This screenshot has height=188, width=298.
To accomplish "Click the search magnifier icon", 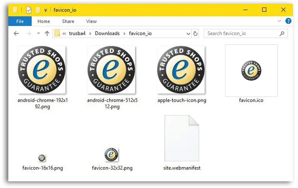I will point(282,33).
